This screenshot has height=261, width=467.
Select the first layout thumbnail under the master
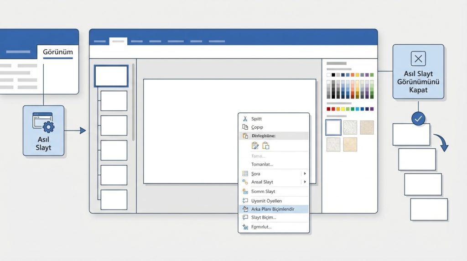(x=114, y=101)
